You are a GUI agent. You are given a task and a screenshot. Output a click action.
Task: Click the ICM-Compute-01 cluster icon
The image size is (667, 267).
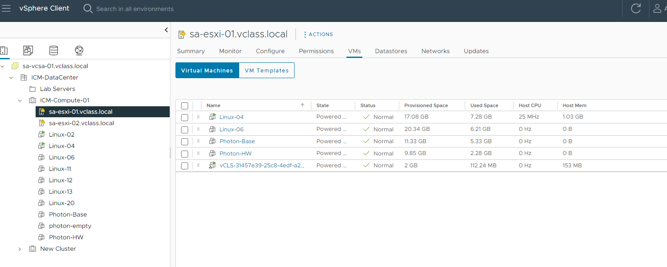33,100
